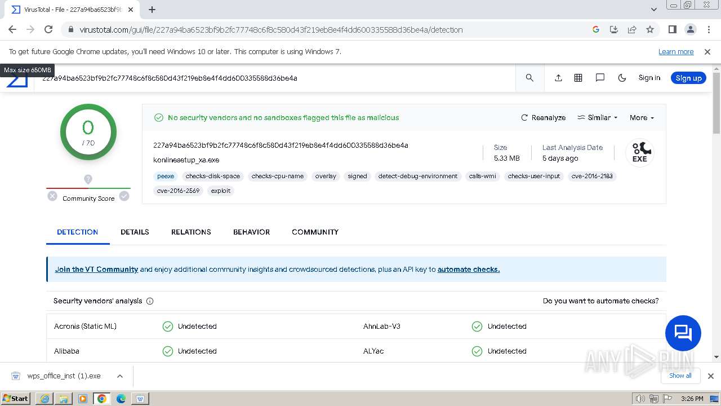Switch to the DETAILS tab
This screenshot has width=721, height=406.
[x=135, y=232]
